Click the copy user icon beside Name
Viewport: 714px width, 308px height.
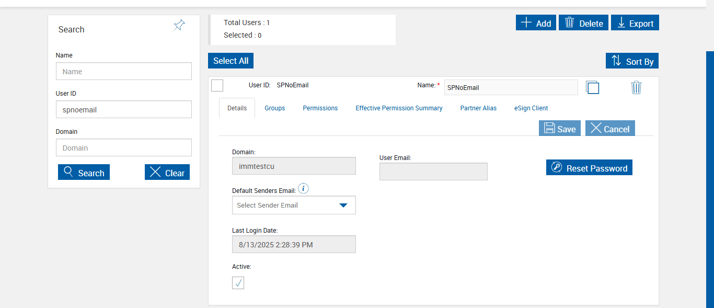click(592, 87)
